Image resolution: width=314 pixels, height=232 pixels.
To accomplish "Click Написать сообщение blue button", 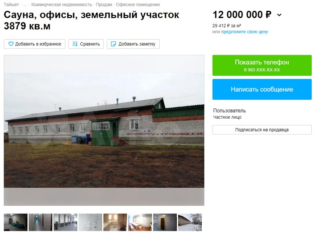I will tap(262, 89).
